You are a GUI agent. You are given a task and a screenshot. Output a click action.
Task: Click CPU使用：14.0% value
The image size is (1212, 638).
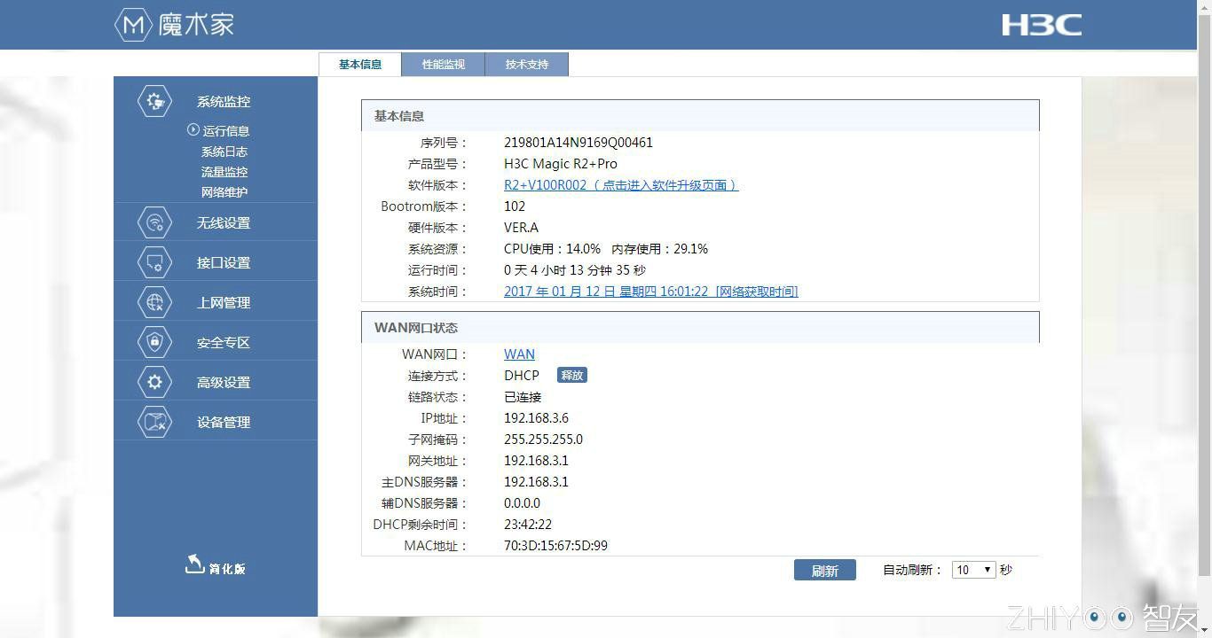[x=552, y=249]
